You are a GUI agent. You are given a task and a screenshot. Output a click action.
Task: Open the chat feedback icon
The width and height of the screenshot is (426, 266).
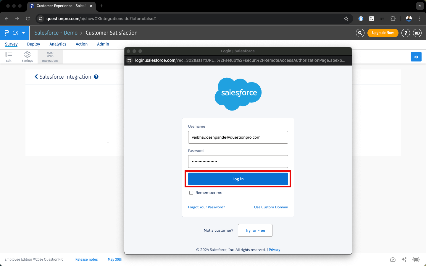[x=416, y=259]
